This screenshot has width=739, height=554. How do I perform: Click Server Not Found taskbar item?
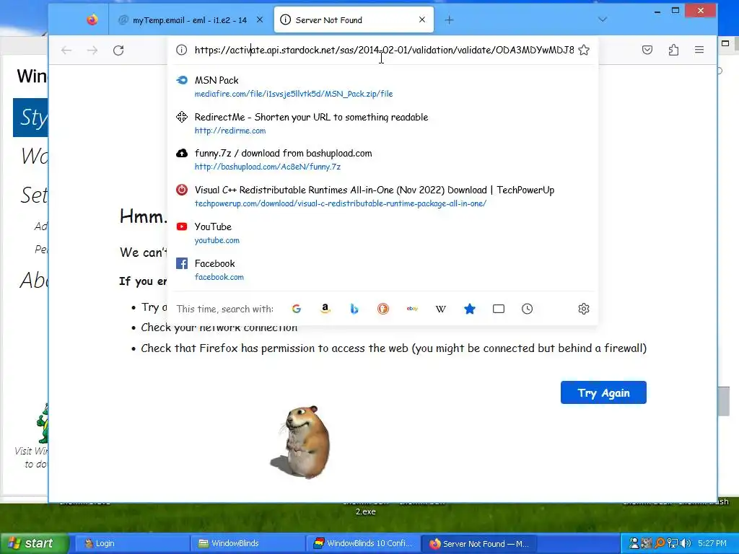coord(478,543)
